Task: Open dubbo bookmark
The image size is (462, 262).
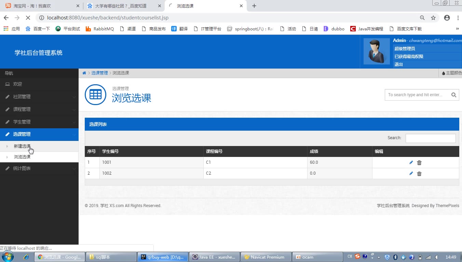Action: 334,29
